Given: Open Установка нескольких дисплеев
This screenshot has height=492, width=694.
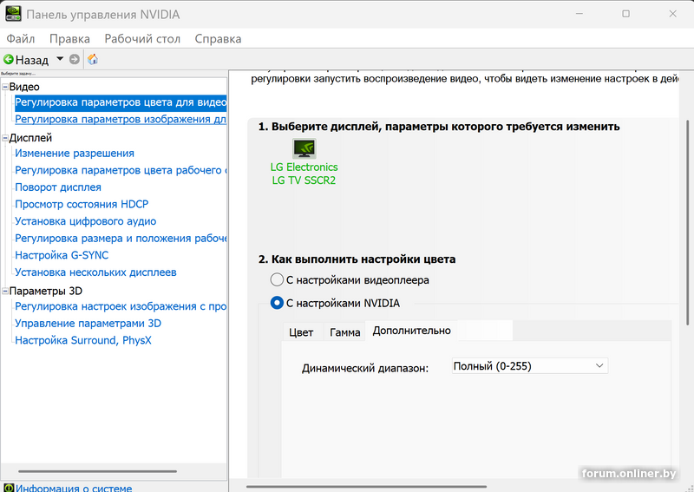Looking at the screenshot, I should 95,272.
